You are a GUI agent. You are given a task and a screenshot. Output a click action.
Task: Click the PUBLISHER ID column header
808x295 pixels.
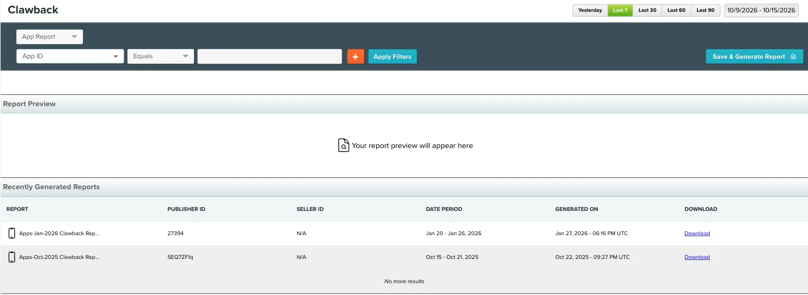tap(187, 209)
